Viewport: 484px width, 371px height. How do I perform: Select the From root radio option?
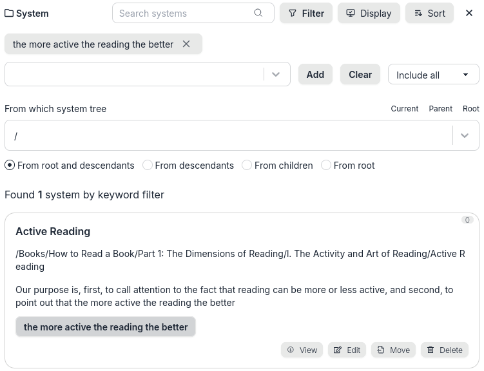(x=326, y=166)
